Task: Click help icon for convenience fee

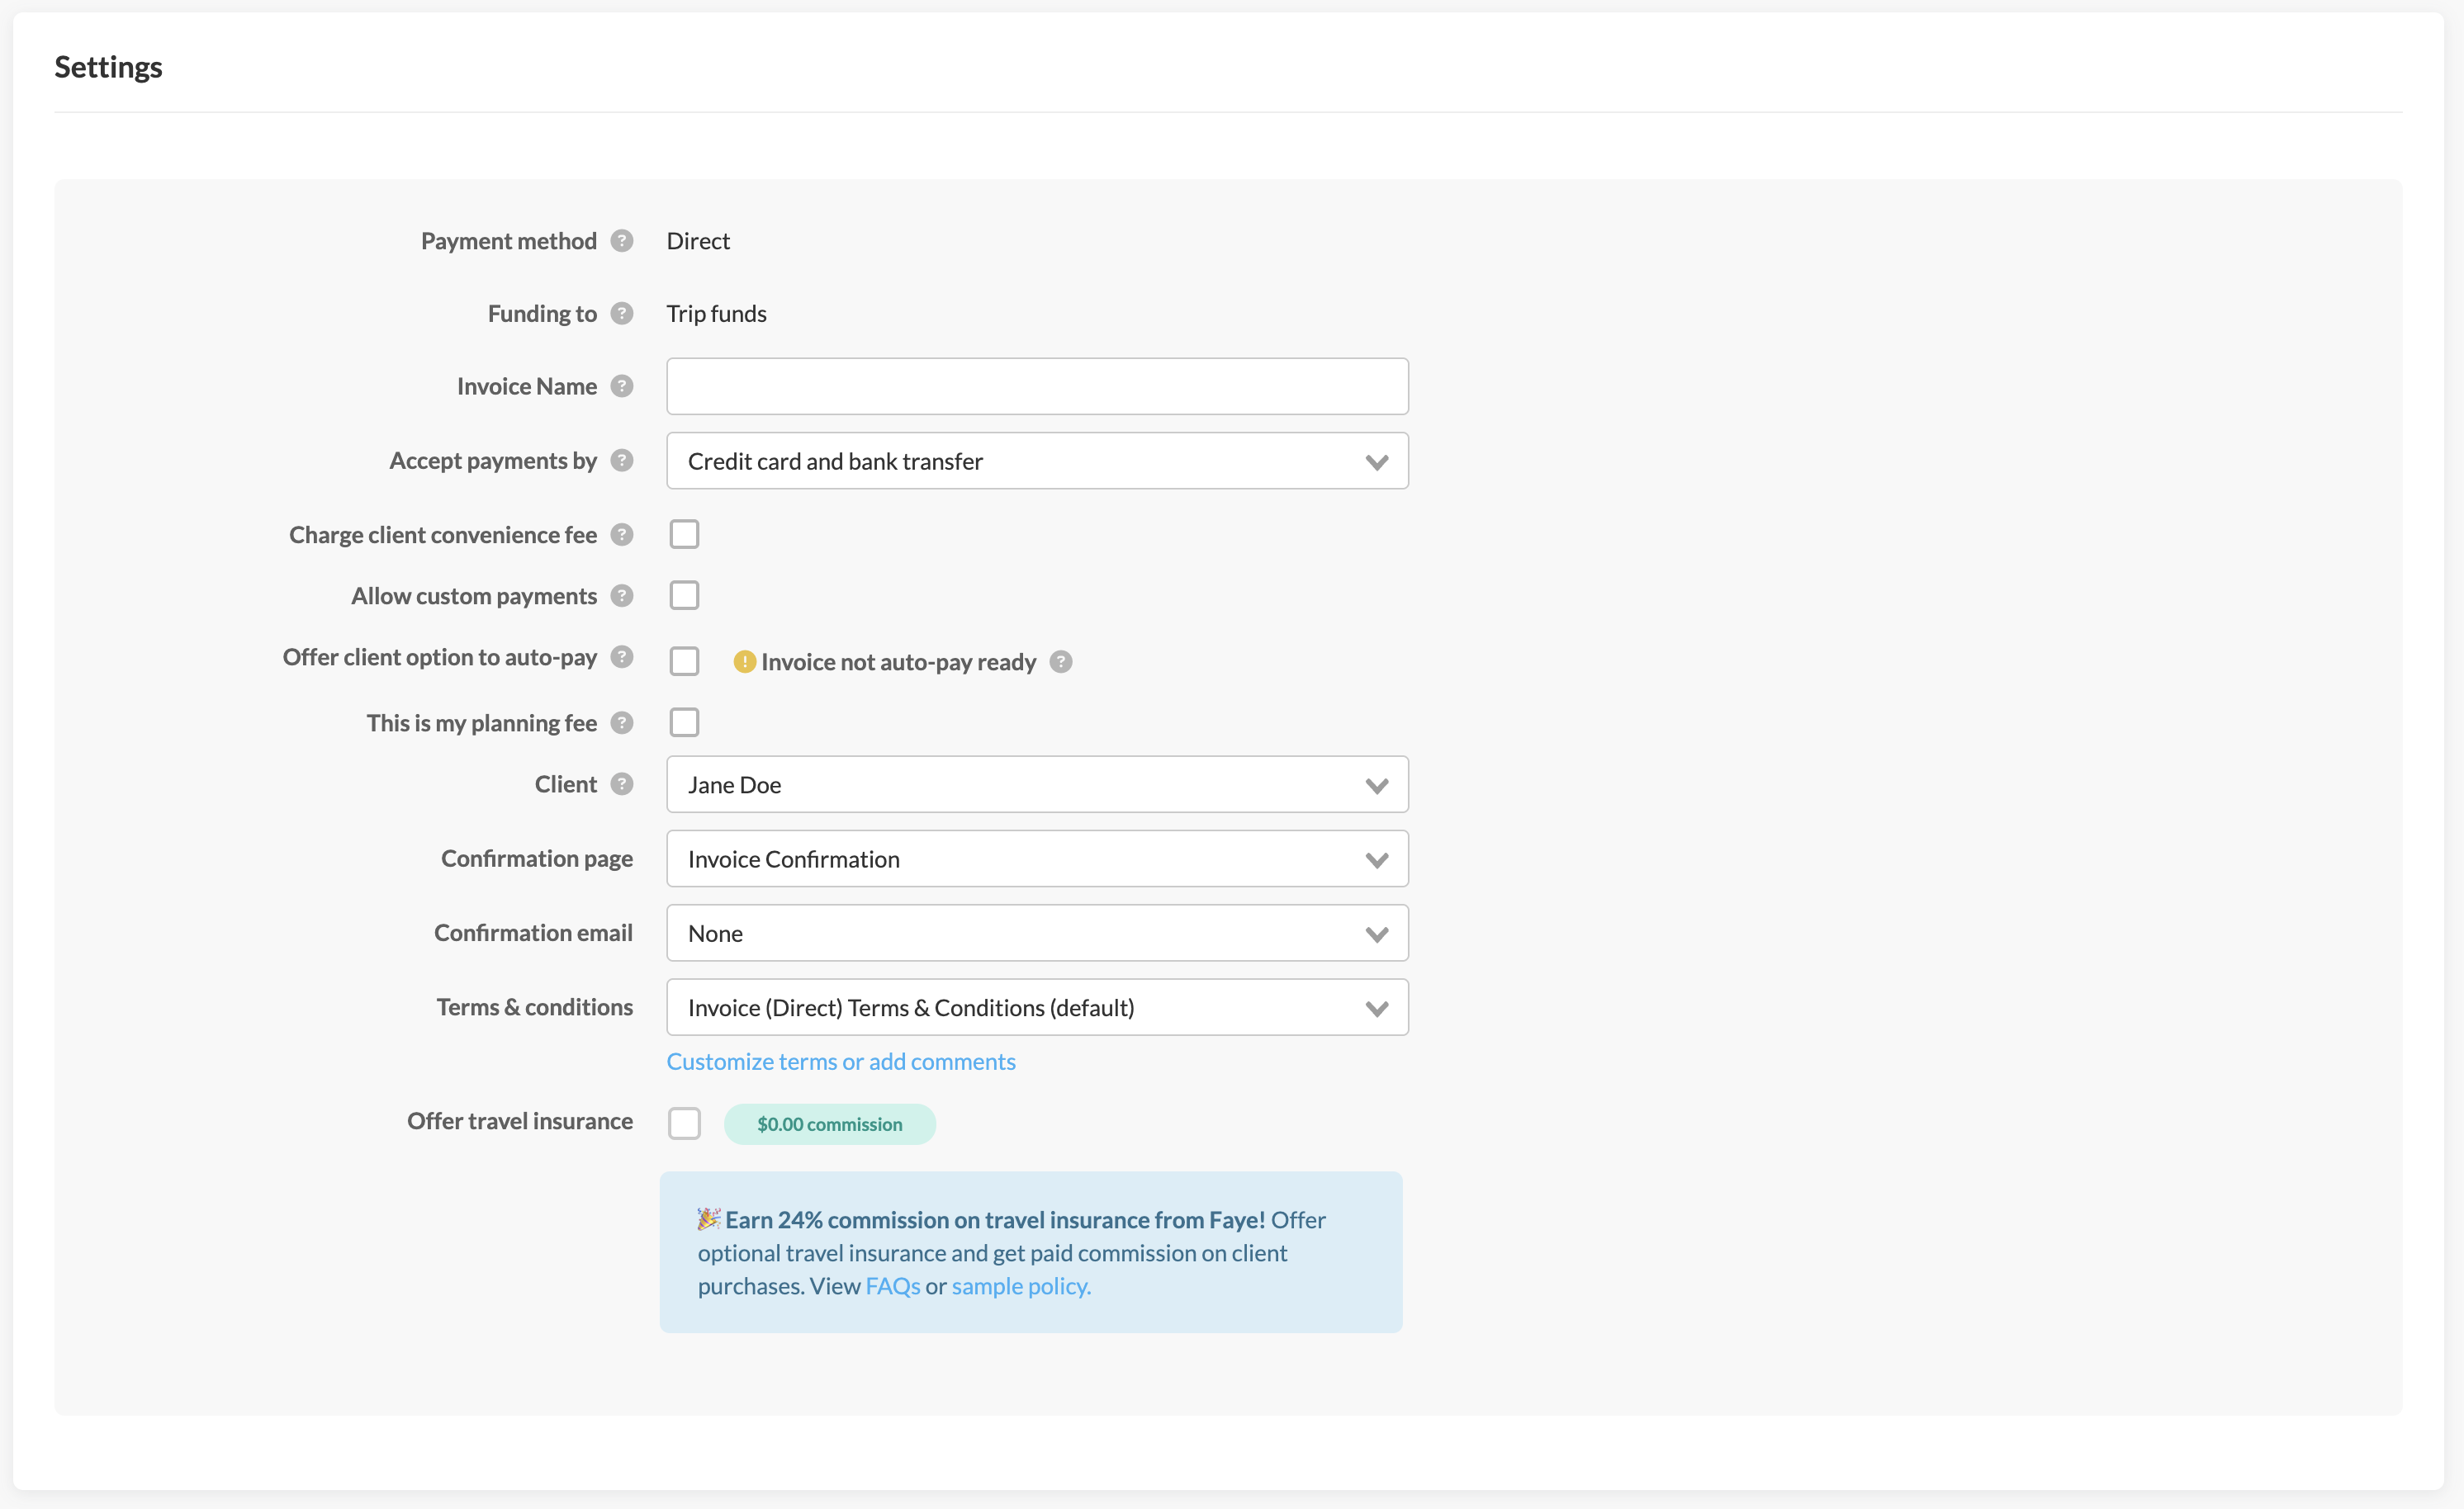Action: coord(622,535)
